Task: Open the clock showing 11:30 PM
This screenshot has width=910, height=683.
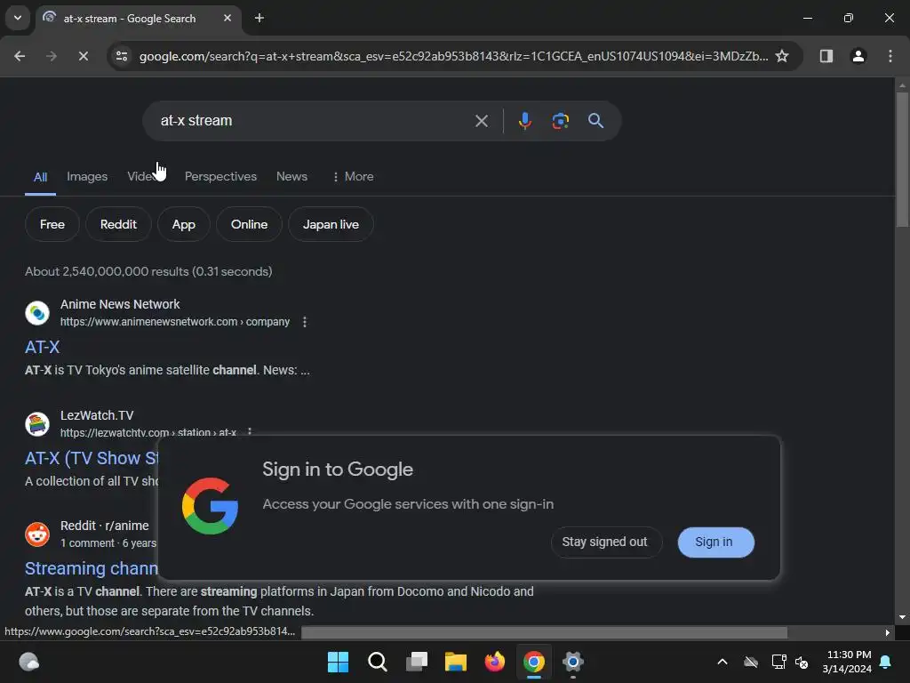Action: click(847, 662)
